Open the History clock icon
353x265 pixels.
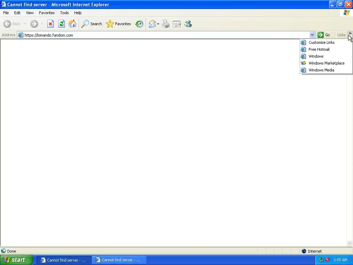tap(139, 24)
